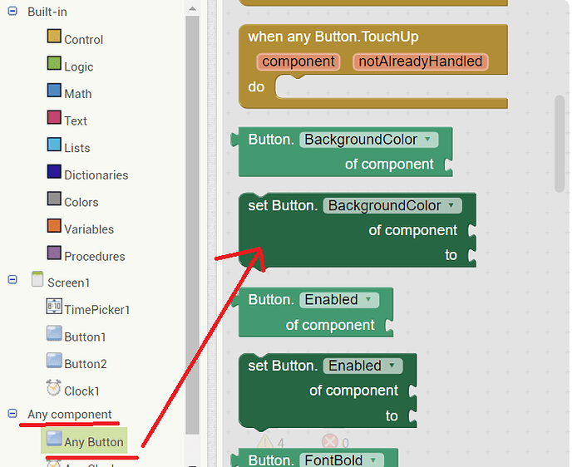
Task: Click the Built-in heading label
Action: (47, 12)
